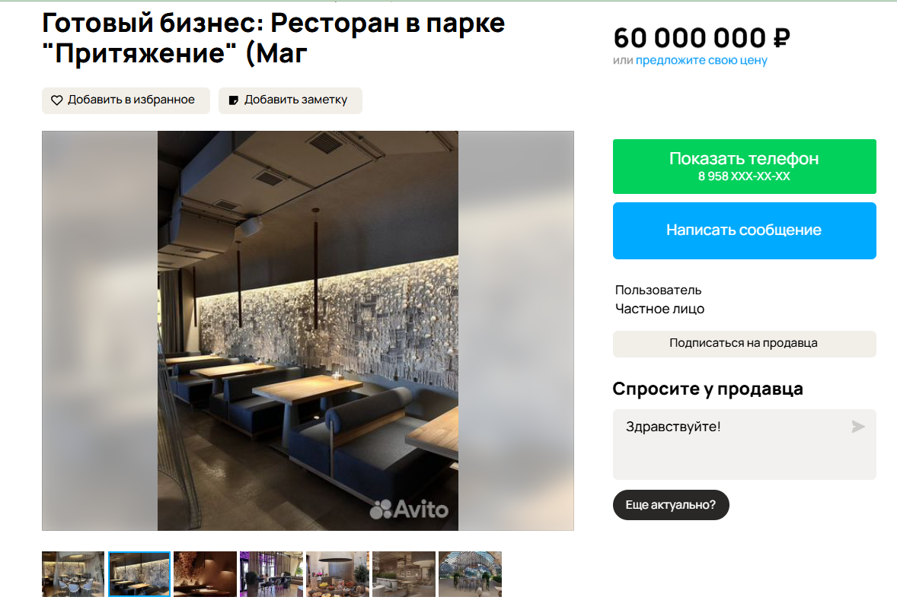Open sixth thumbnail with bar interior

pyautogui.click(x=404, y=573)
